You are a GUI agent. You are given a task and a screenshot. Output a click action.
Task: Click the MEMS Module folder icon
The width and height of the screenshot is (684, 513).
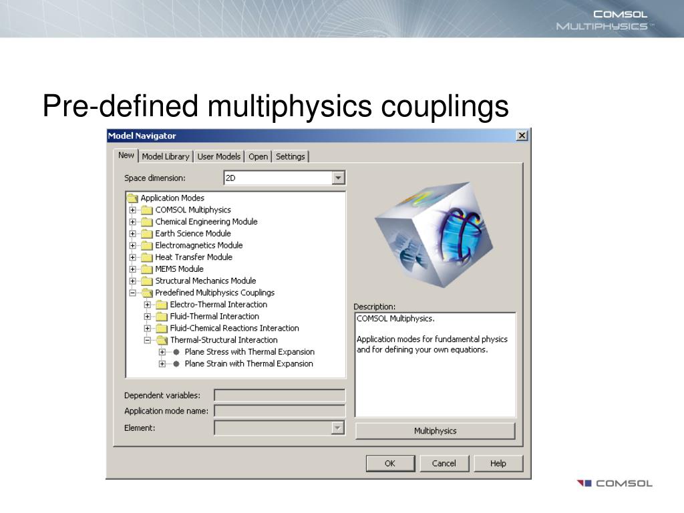pos(147,269)
